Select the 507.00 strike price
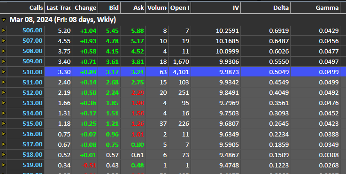This screenshot has height=174, width=346. pos(32,41)
